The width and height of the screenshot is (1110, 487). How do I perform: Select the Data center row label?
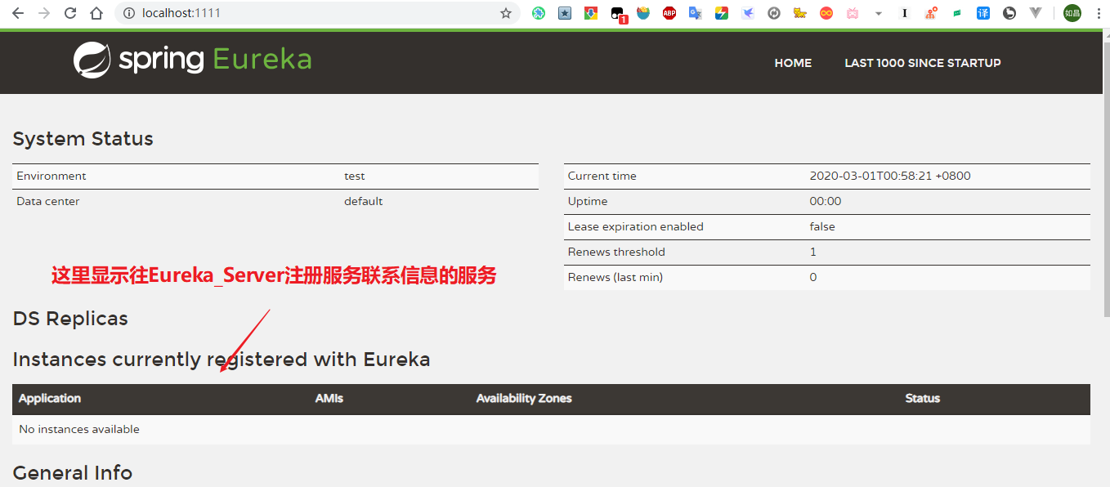tap(48, 201)
